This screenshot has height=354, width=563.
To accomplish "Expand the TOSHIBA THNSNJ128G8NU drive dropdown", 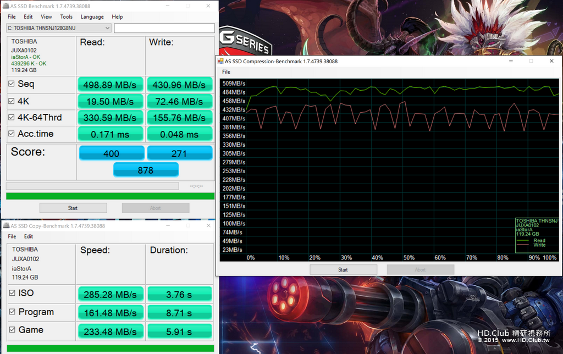I will pyautogui.click(x=107, y=28).
